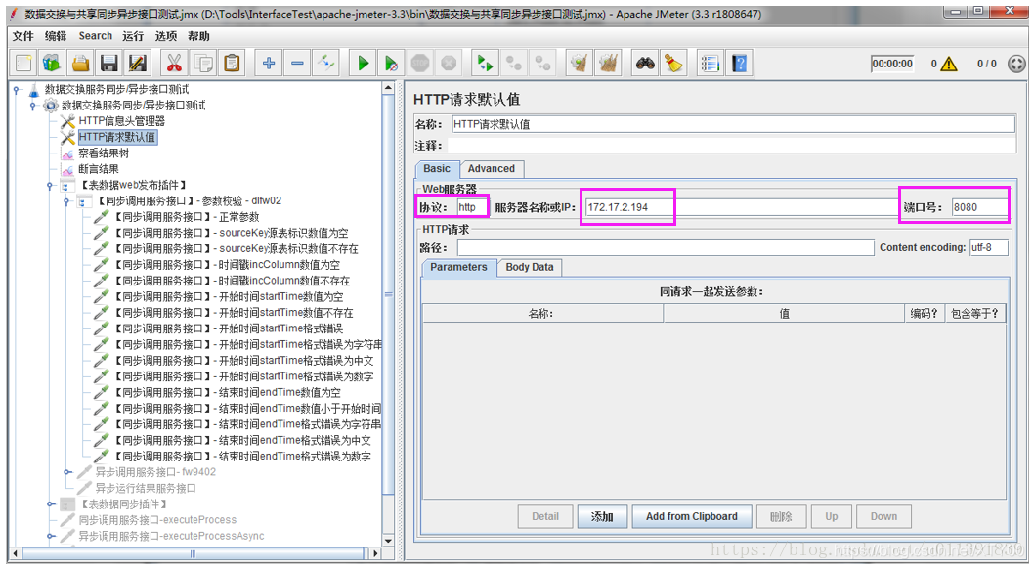Click the New test plan toolbar icon

tap(23, 64)
